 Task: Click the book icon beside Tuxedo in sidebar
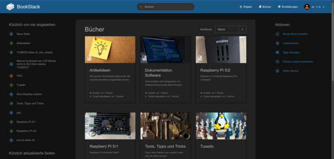coord(11,85)
